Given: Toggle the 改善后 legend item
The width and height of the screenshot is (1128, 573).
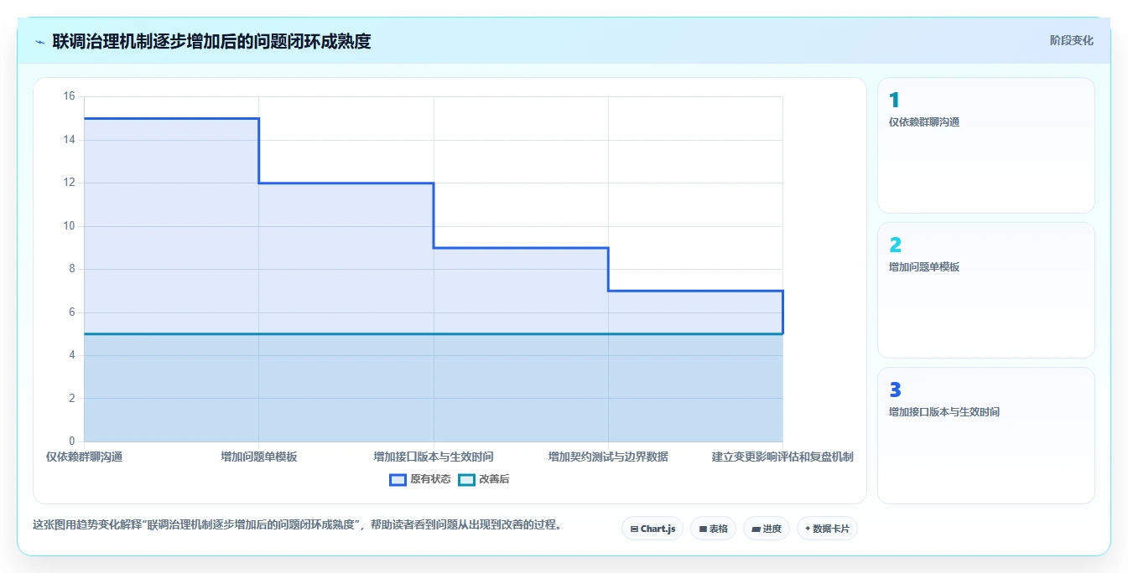Looking at the screenshot, I should [484, 479].
